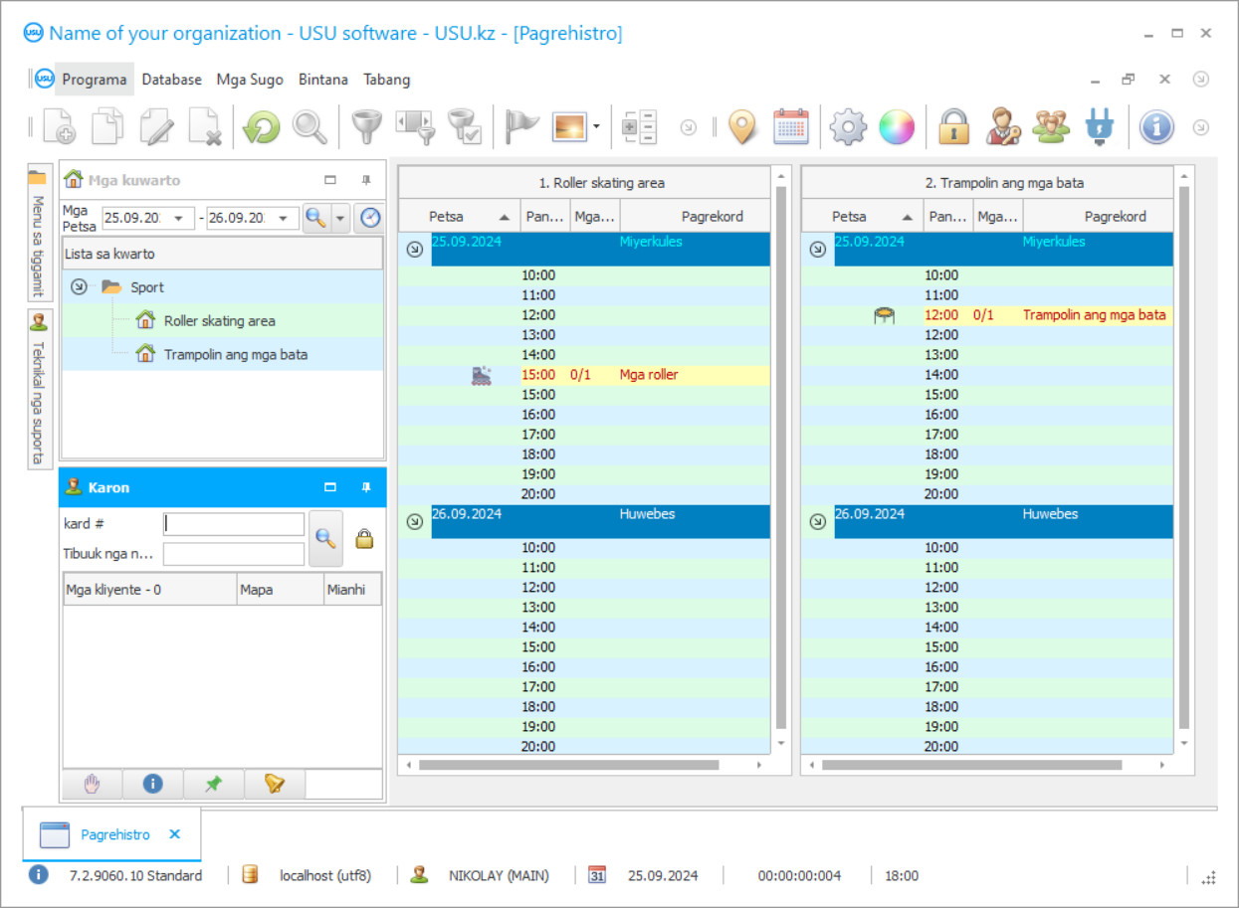The height and width of the screenshot is (908, 1239).
Task: Click the users group icon
Action: pos(1051,127)
